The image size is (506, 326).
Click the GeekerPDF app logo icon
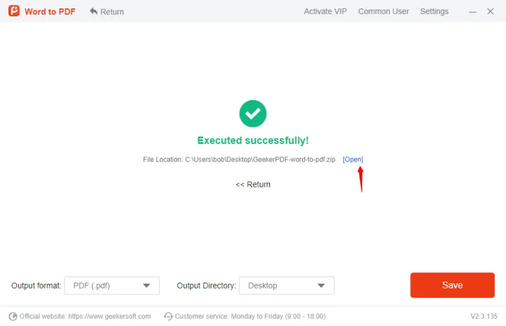14,11
